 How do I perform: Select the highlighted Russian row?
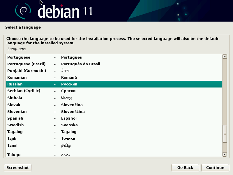click(x=114, y=84)
